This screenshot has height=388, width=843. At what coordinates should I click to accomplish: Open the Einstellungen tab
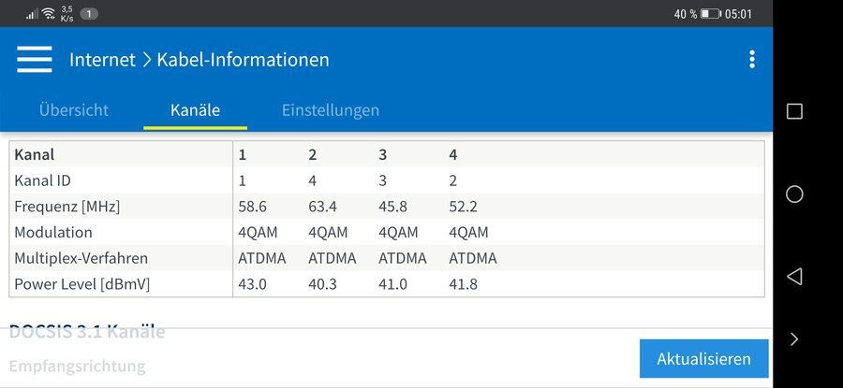coord(331,109)
